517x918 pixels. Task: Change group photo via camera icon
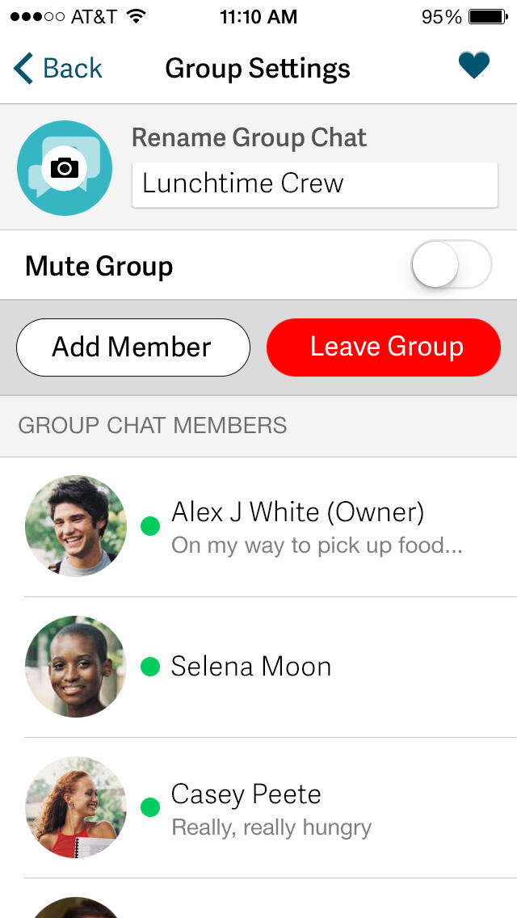(x=65, y=167)
